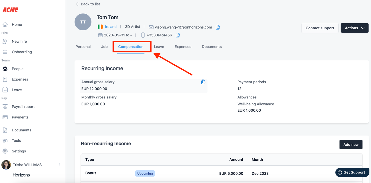Screen dimensions: 371x183
Task: Open the three-dot menu beside Trisha WILLIAMS
Action: coord(59,165)
